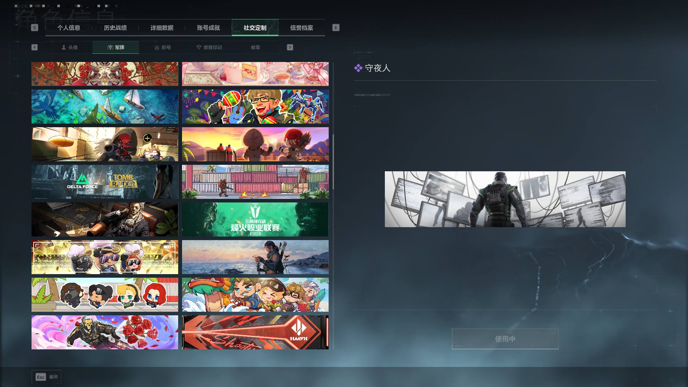Open the 详细数据 tab
The height and width of the screenshot is (387, 688).
[x=162, y=28]
